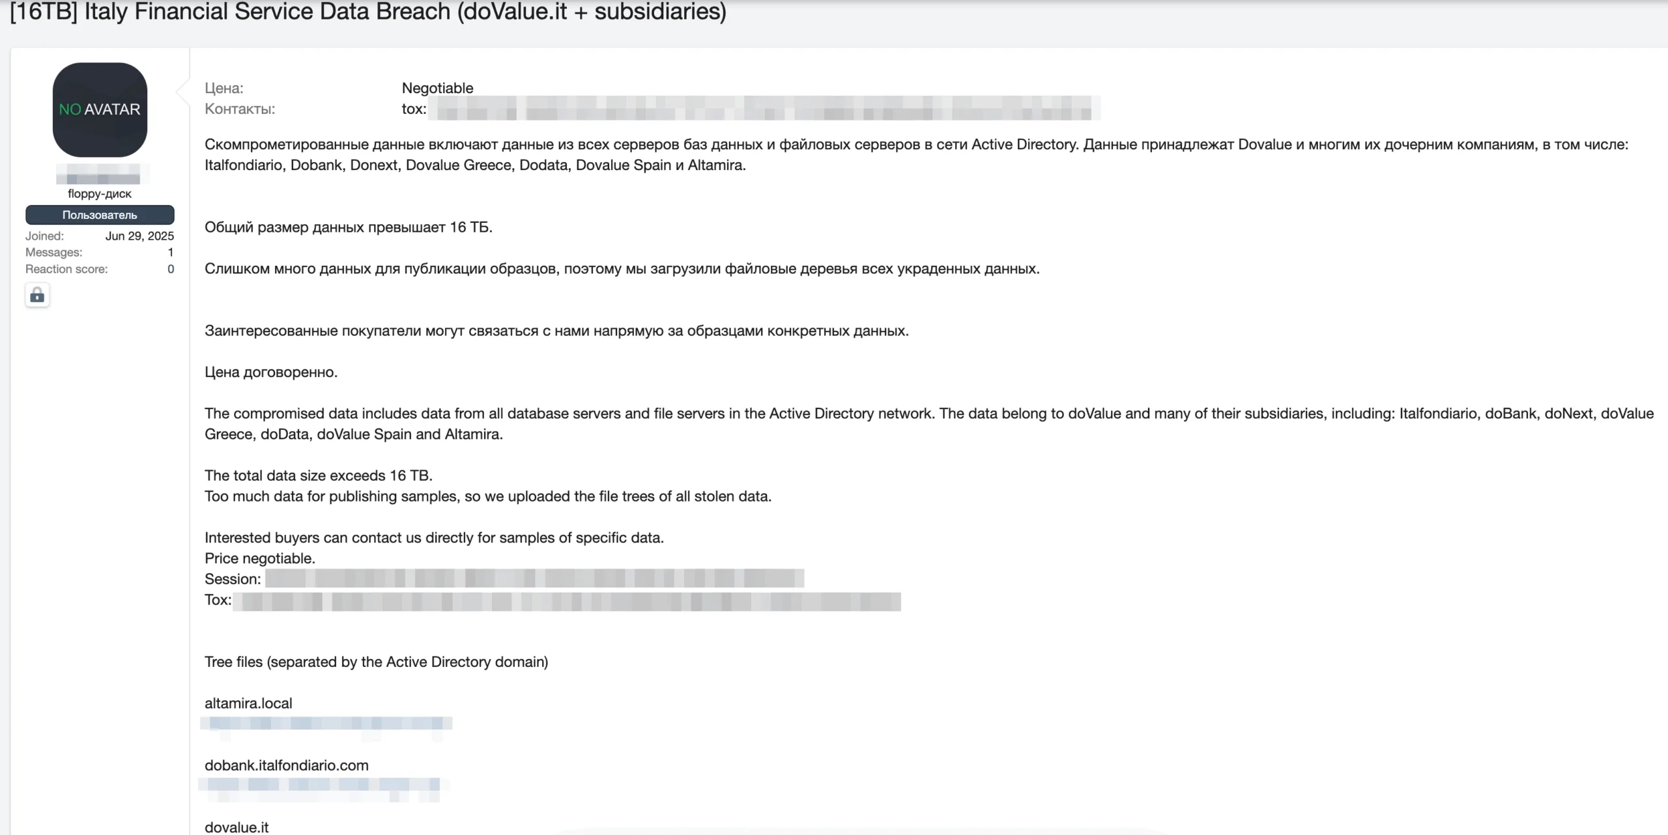Click the Messages count value

click(171, 252)
